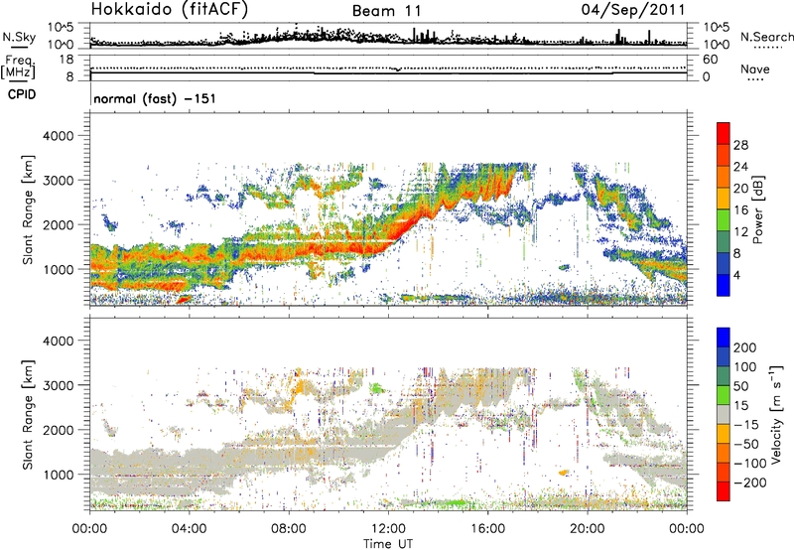Select 'Slant Range [km]' label of velocity panel
Viewport: 794px width, 550px height.
[28, 415]
